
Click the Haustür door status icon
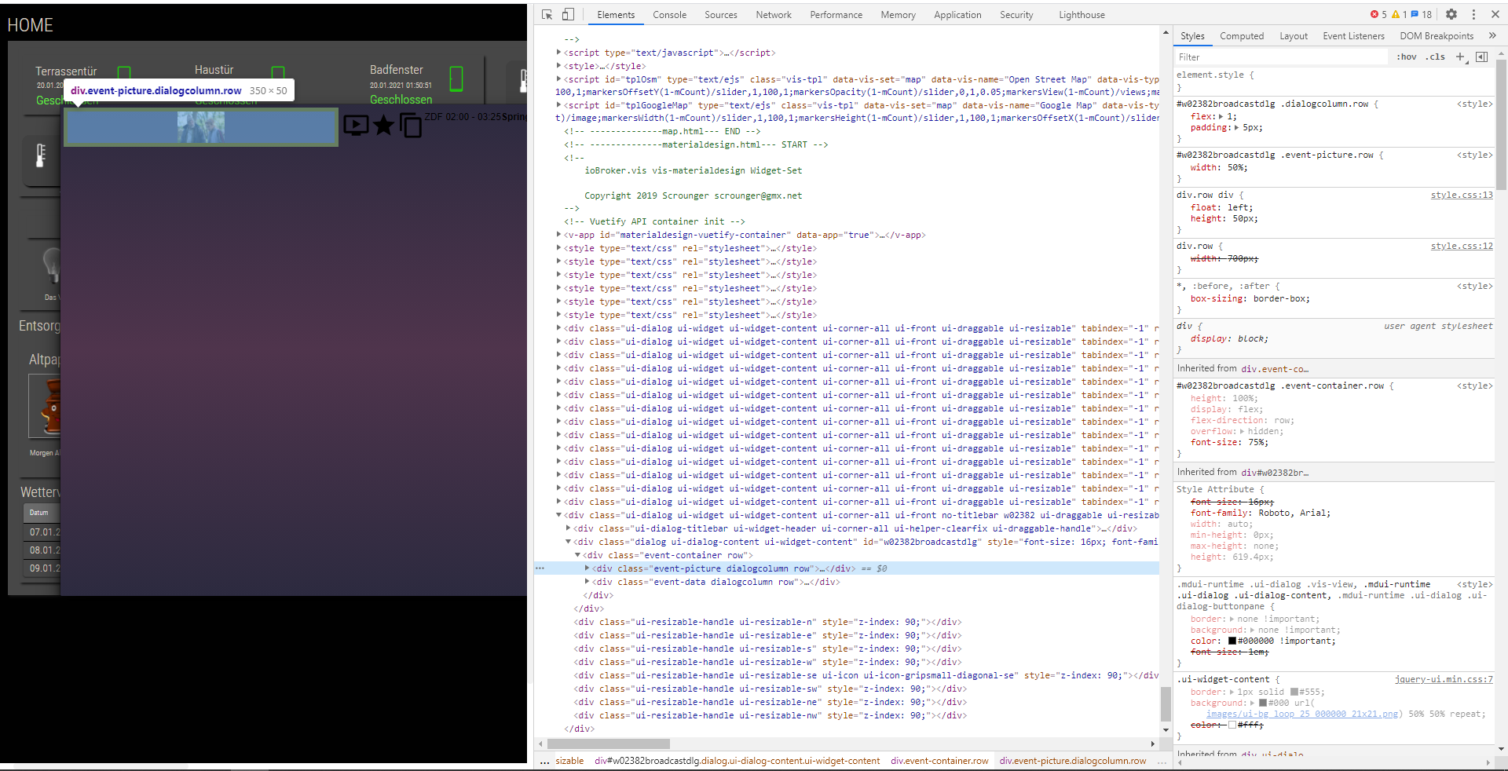(277, 72)
